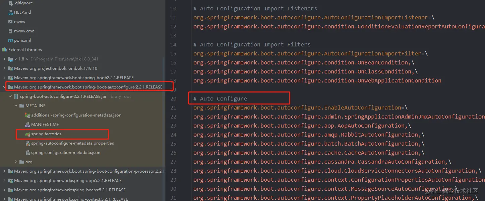Click the ConditionEvaluationReportAutoConfigura... line
This screenshot has height=201, width=485.
(x=339, y=27)
